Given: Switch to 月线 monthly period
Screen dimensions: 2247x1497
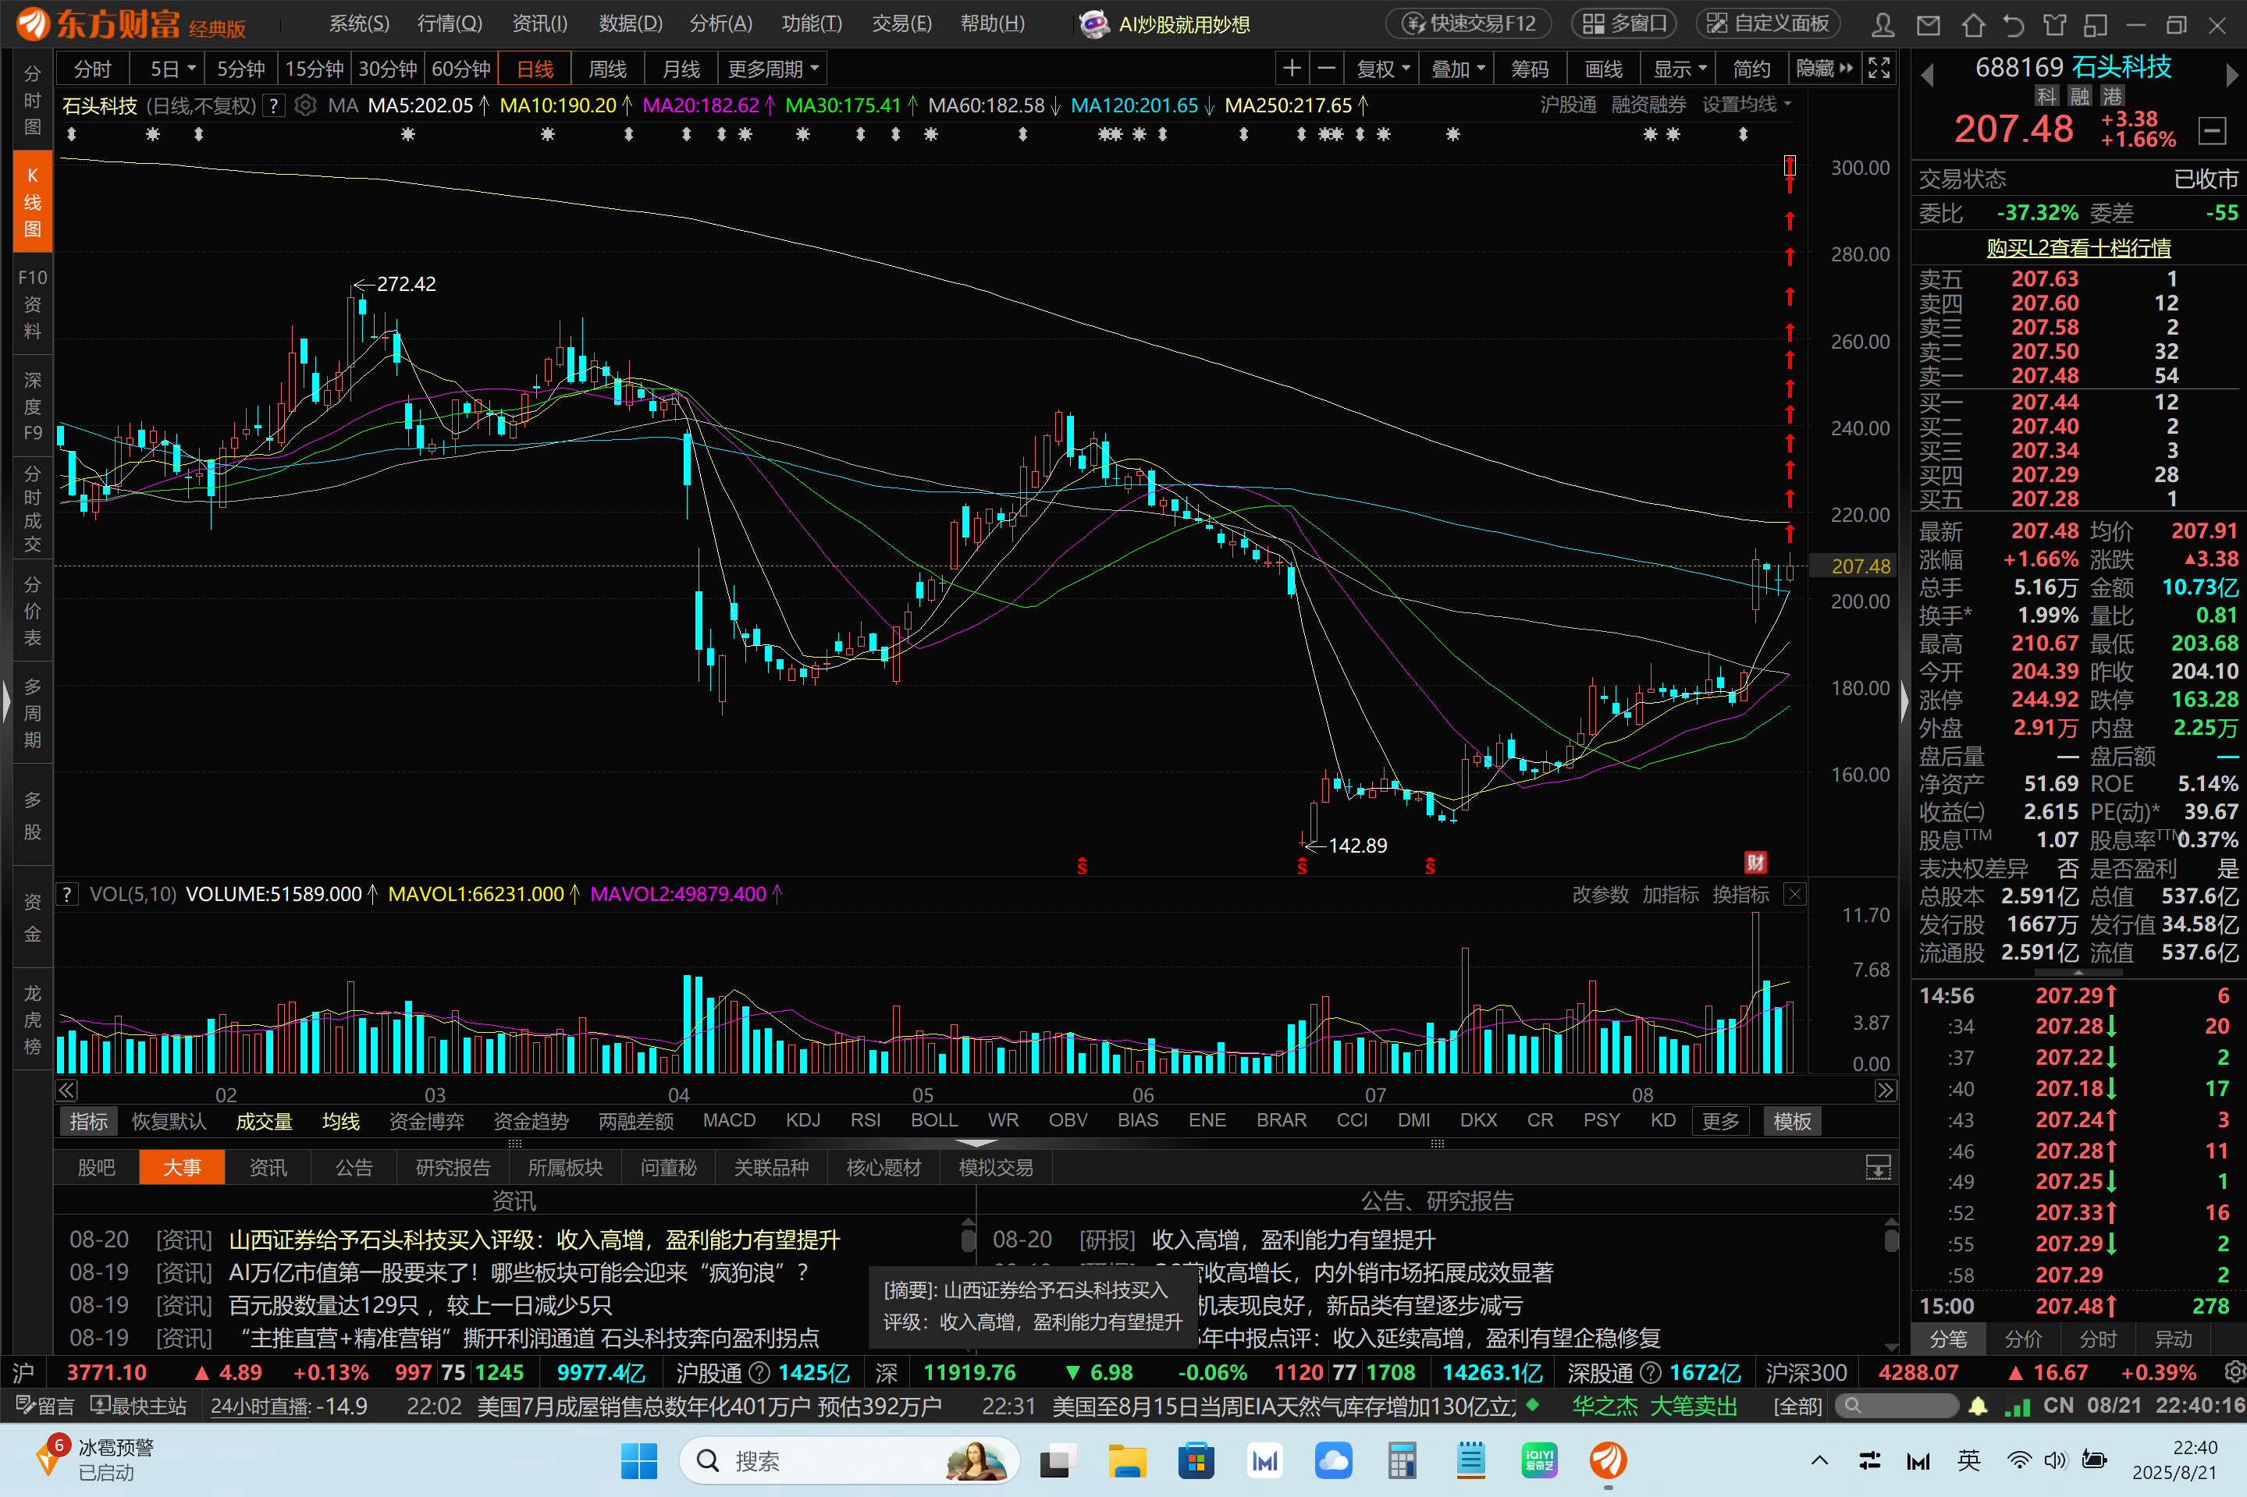Looking at the screenshot, I should 681,69.
